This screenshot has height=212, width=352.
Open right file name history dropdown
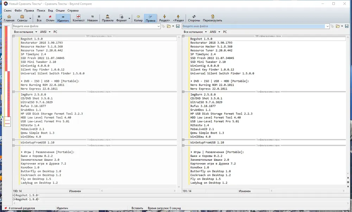tap(327, 26)
